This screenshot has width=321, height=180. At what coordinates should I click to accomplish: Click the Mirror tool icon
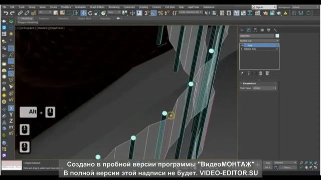(x=207, y=13)
